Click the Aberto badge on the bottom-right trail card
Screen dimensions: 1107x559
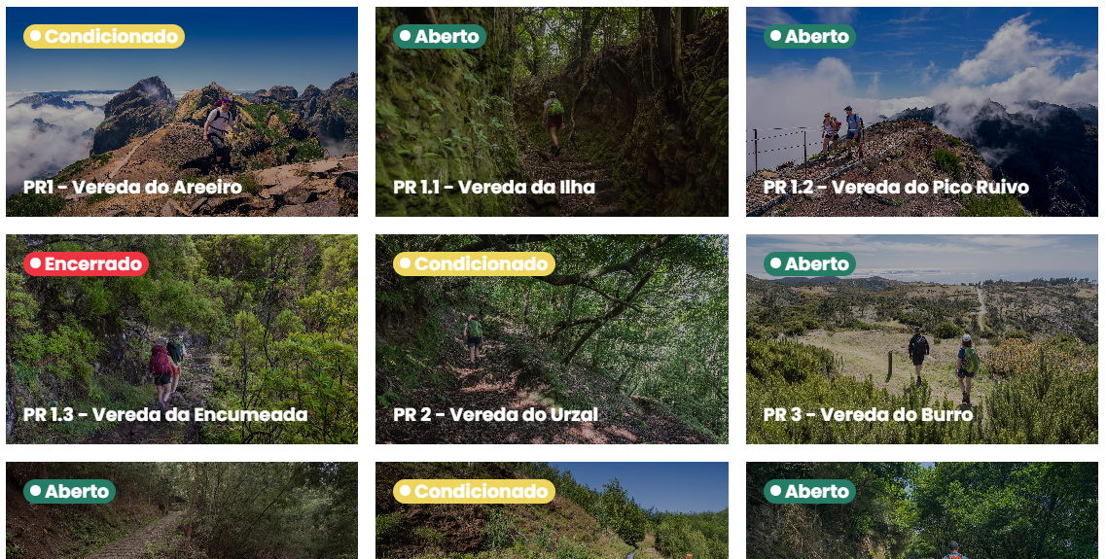point(809,491)
